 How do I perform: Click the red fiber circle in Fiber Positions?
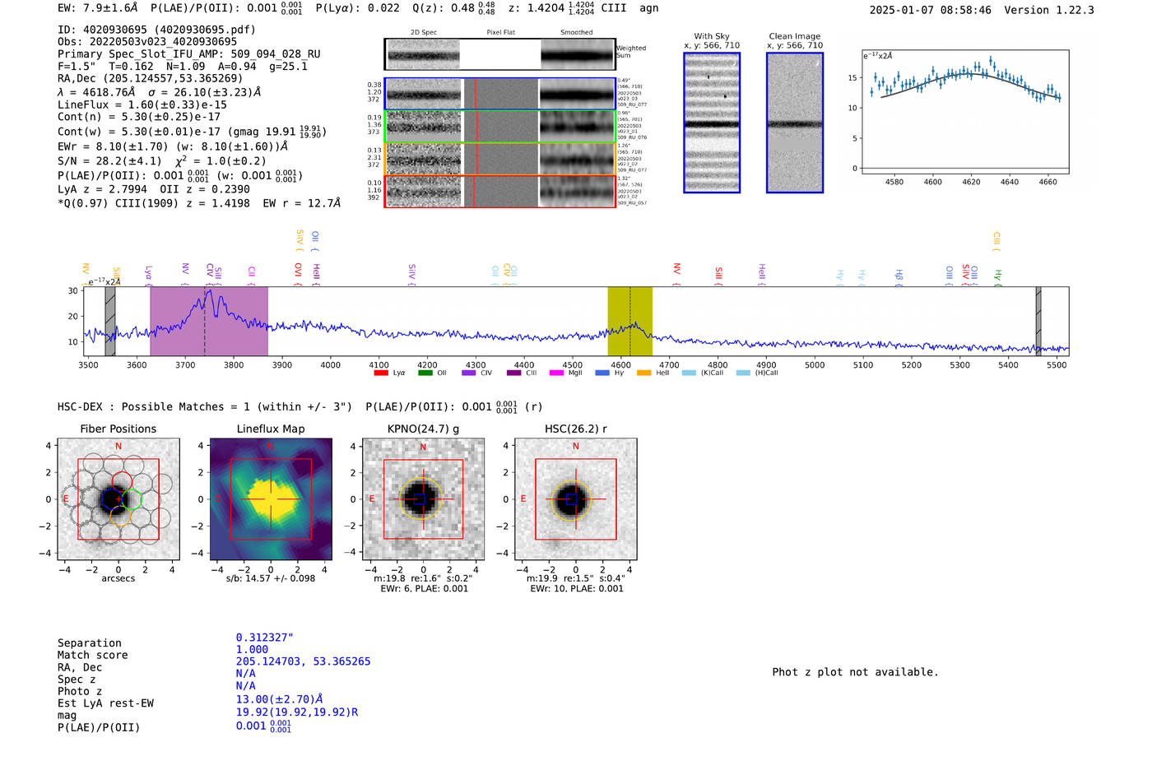(x=122, y=482)
